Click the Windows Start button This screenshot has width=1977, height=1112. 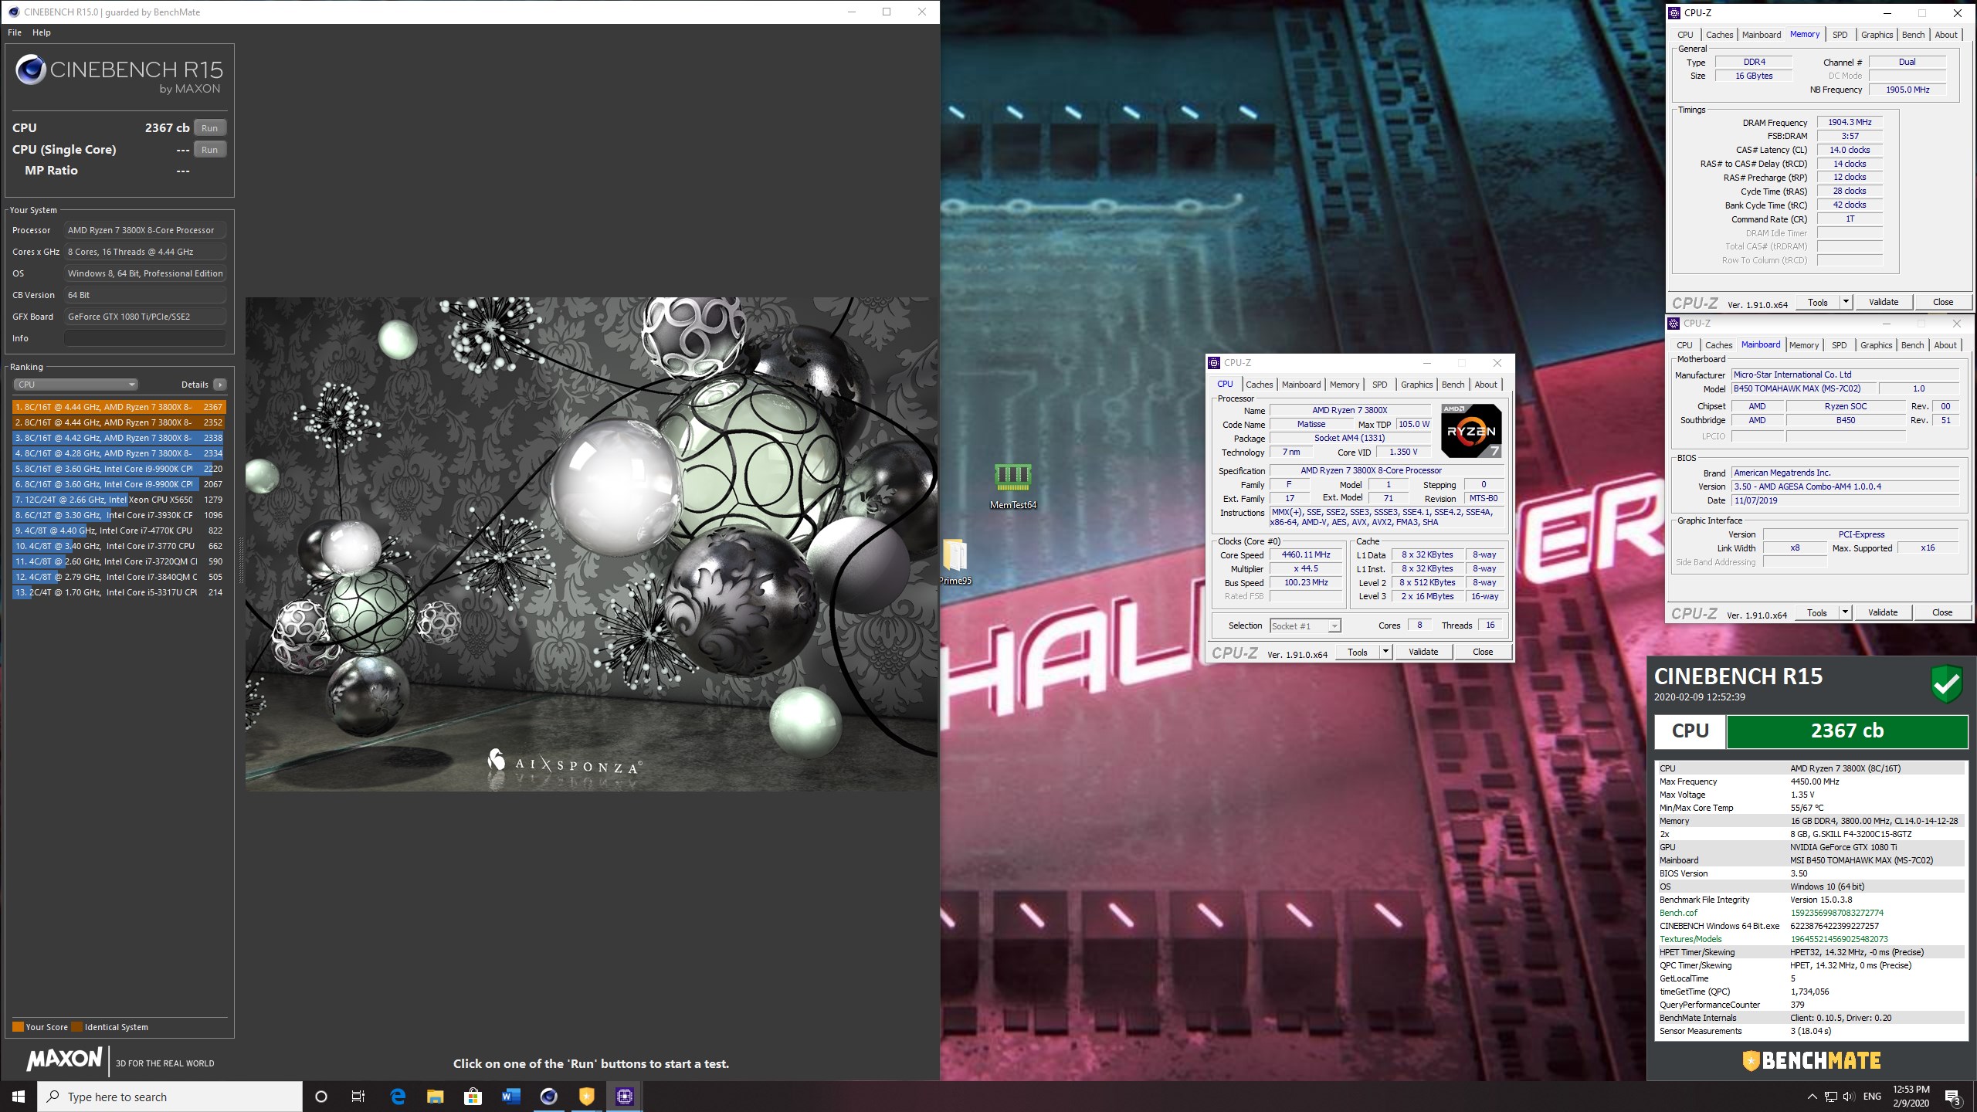[19, 1097]
